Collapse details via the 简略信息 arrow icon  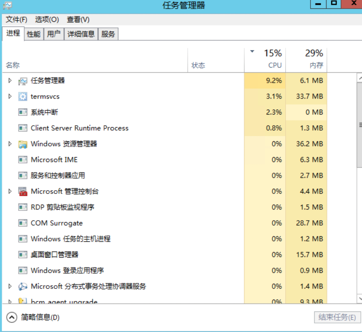click(x=12, y=317)
